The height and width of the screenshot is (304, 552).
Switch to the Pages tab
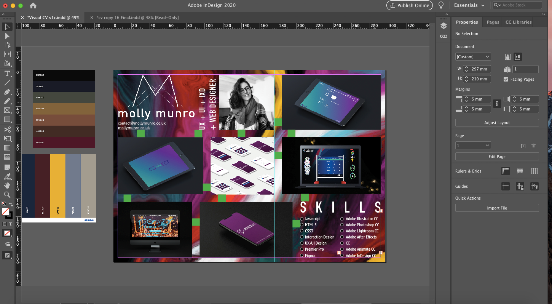pos(493,22)
